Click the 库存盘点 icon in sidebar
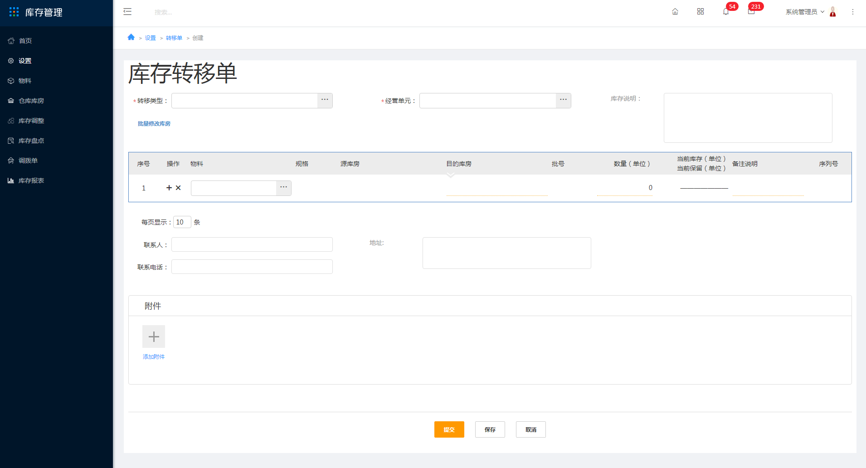 coord(11,141)
